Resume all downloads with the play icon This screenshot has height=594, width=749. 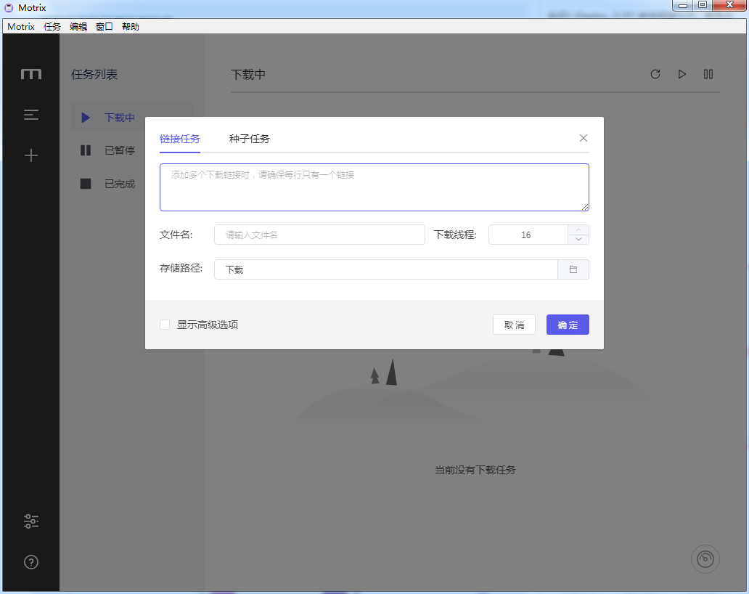click(682, 74)
